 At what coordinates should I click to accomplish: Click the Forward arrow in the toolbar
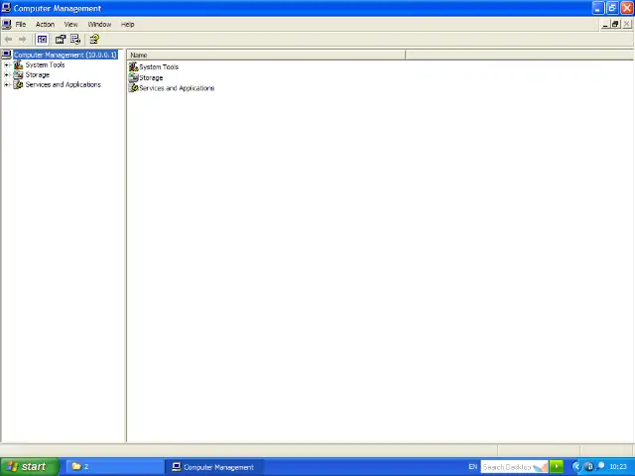pos(22,40)
